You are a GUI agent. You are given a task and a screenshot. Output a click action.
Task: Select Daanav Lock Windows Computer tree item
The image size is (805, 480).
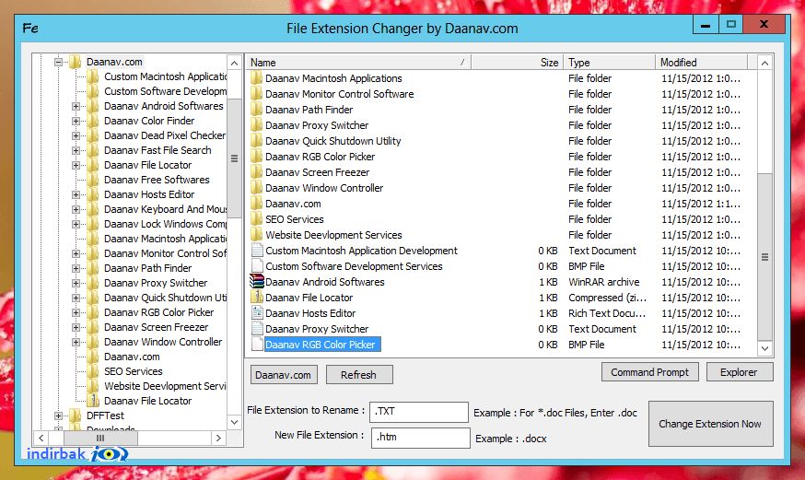(x=165, y=224)
